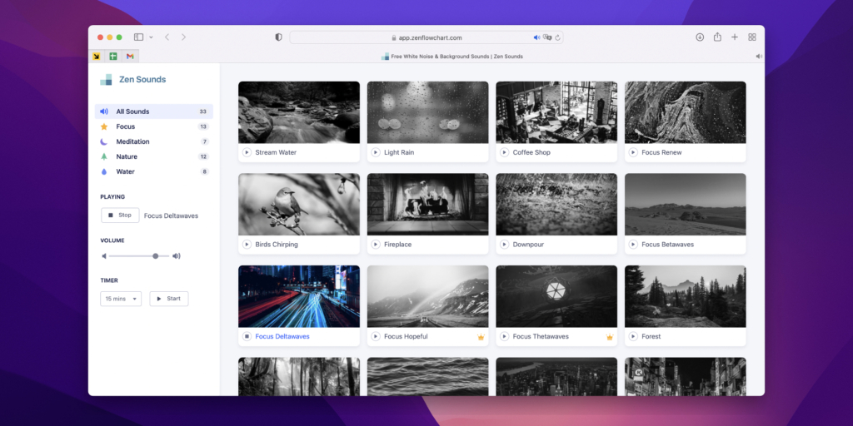Play the Fireplace sound

[376, 245]
